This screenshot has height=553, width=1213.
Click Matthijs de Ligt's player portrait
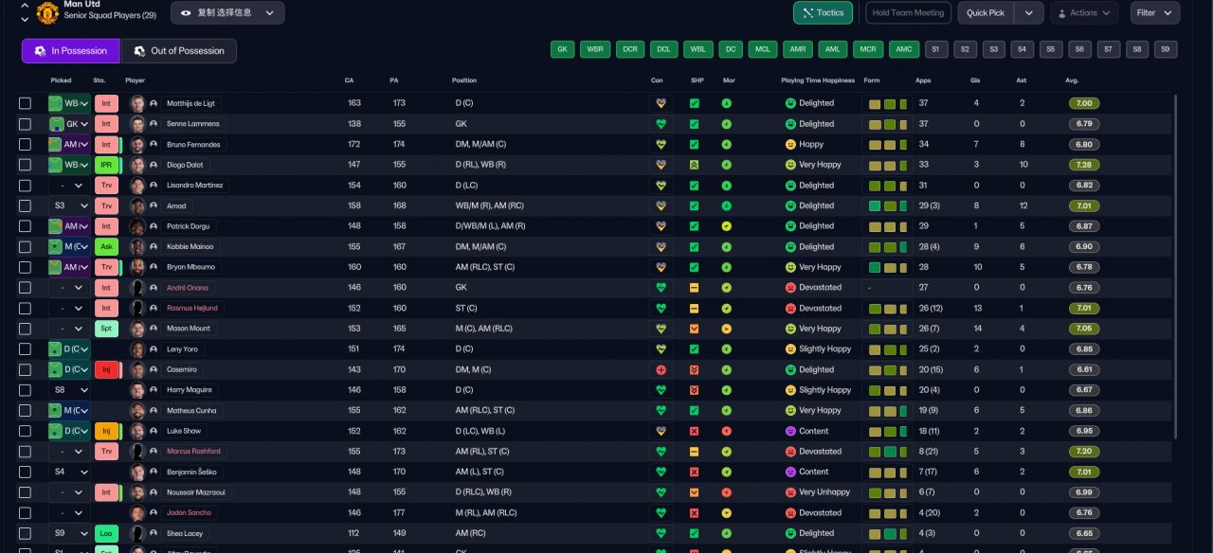coord(137,103)
